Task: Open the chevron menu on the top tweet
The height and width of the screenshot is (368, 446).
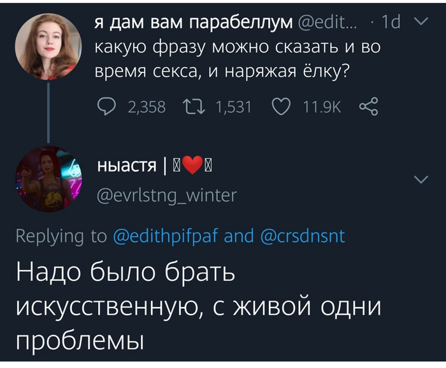Action: click(x=421, y=24)
